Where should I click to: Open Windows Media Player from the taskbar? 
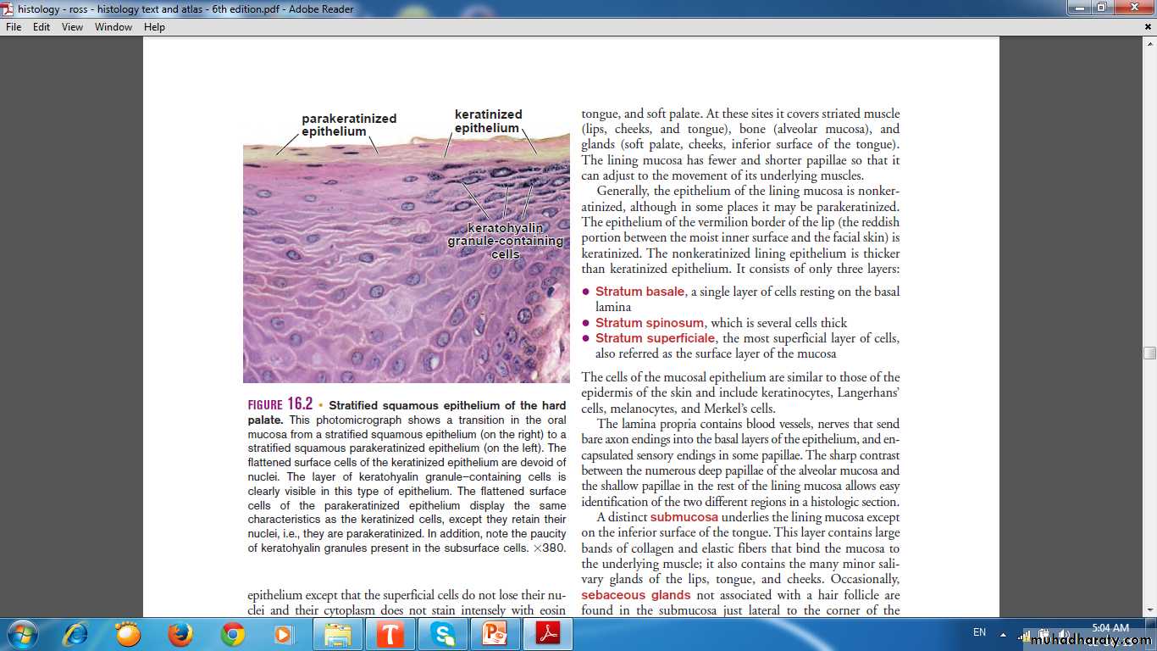click(x=283, y=634)
